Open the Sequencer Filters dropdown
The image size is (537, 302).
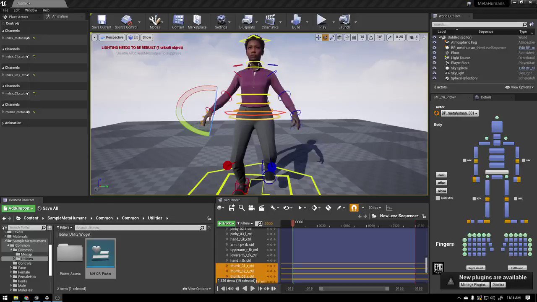pos(245,223)
